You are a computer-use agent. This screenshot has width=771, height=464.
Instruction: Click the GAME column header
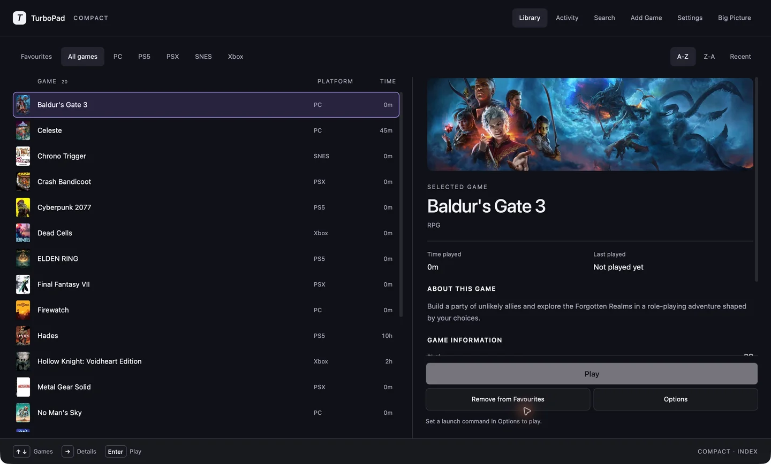pos(47,82)
